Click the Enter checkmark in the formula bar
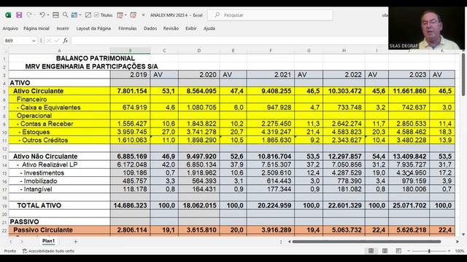Screen dimensions: 467x262 pyautogui.click(x=57, y=41)
